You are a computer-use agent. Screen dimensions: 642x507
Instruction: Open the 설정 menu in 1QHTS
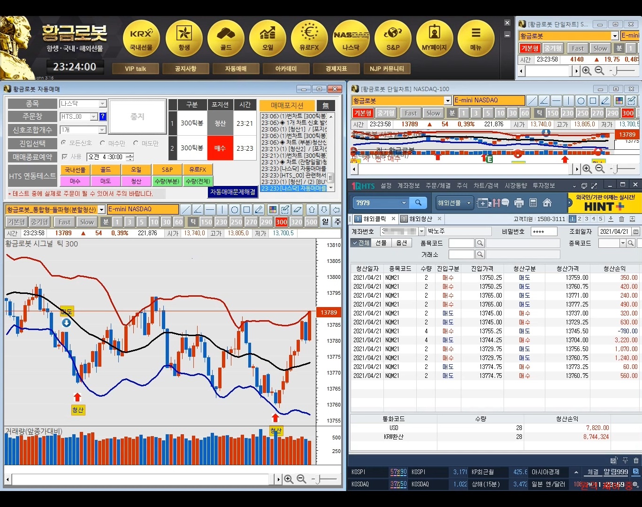(x=386, y=185)
